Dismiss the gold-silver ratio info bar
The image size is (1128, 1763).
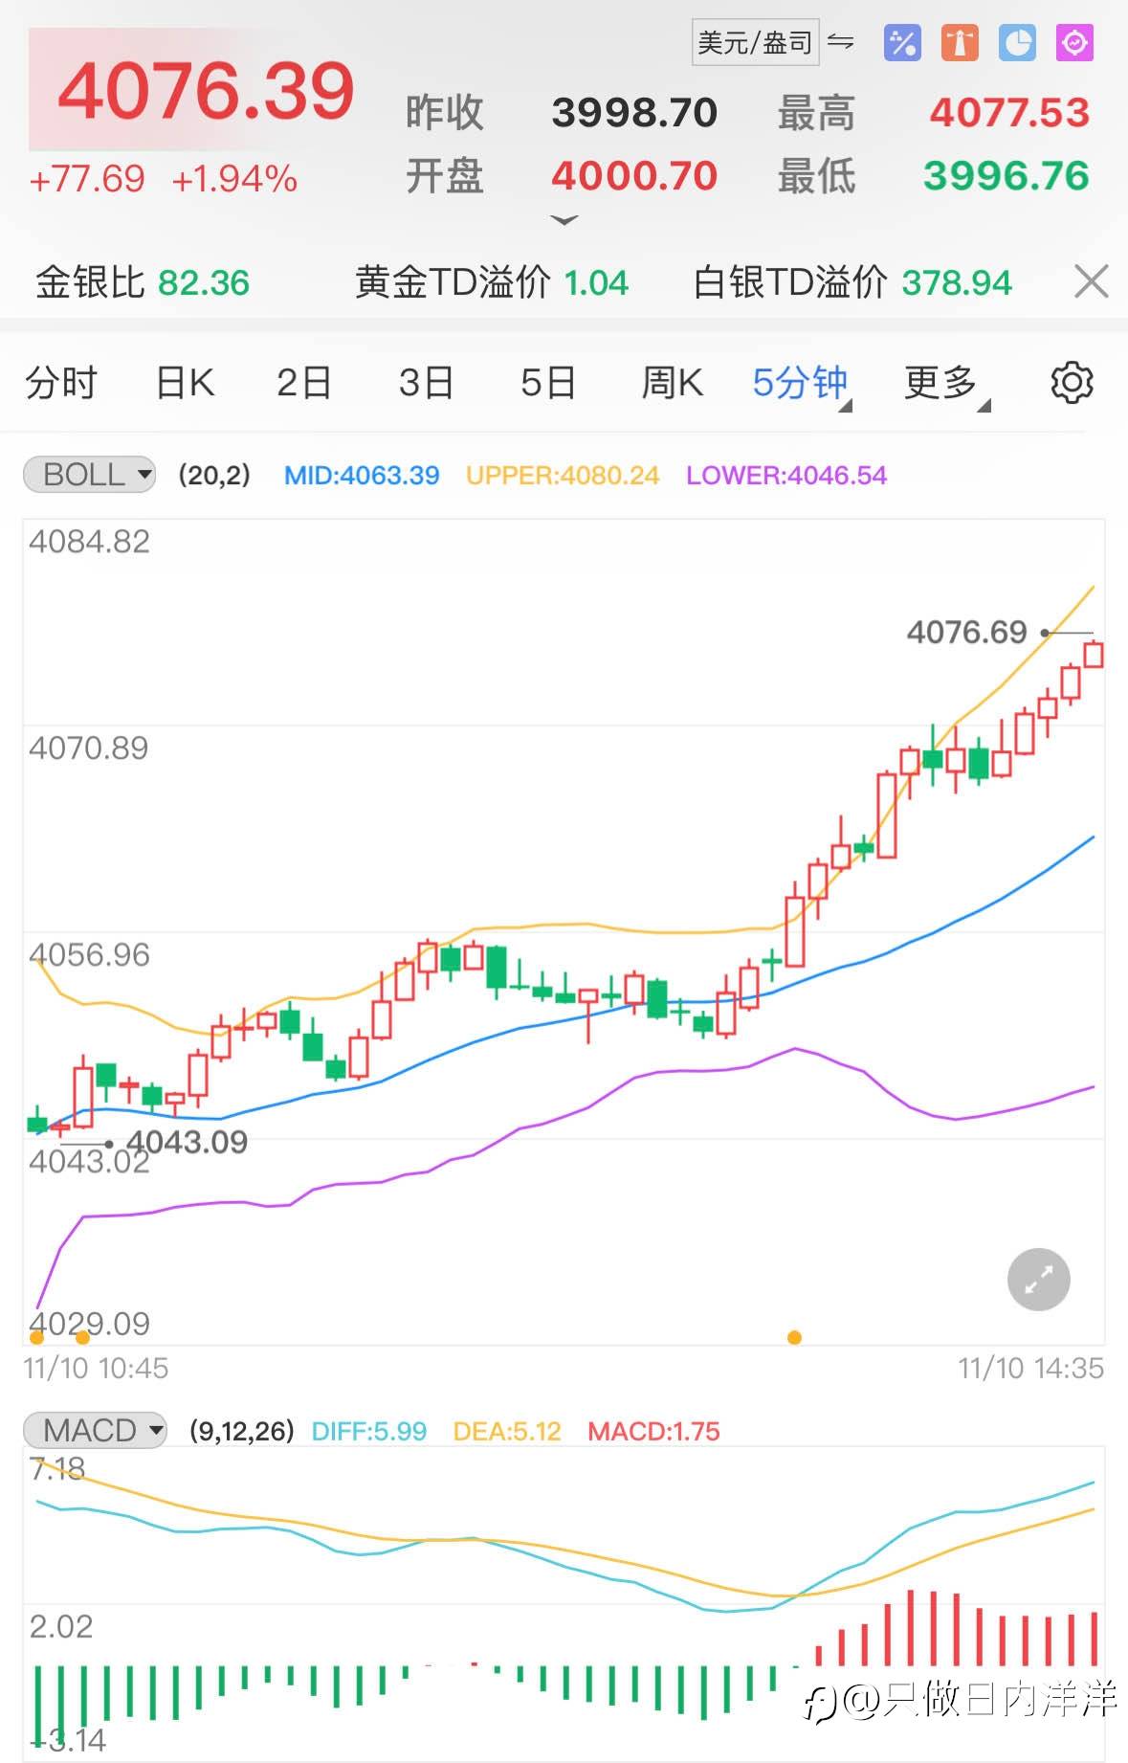1091,282
